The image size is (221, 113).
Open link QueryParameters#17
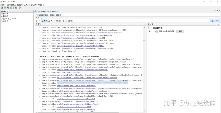(x=76, y=110)
